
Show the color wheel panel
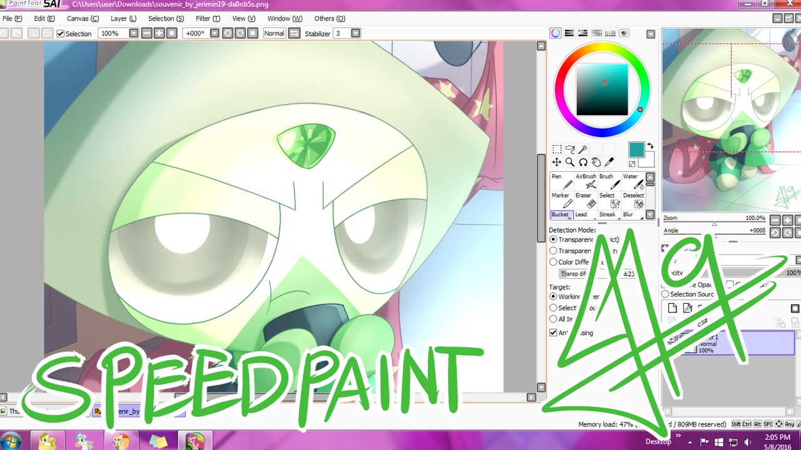556,33
